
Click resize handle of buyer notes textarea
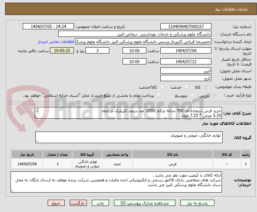pos(13,191)
